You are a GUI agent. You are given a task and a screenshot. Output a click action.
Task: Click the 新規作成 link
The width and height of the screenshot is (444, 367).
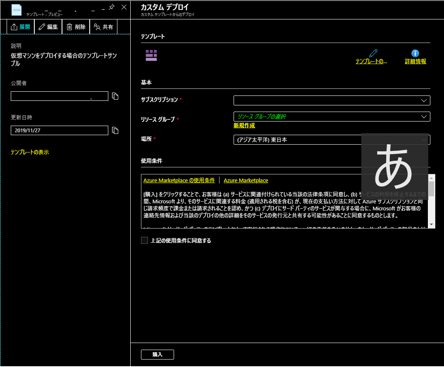(244, 126)
